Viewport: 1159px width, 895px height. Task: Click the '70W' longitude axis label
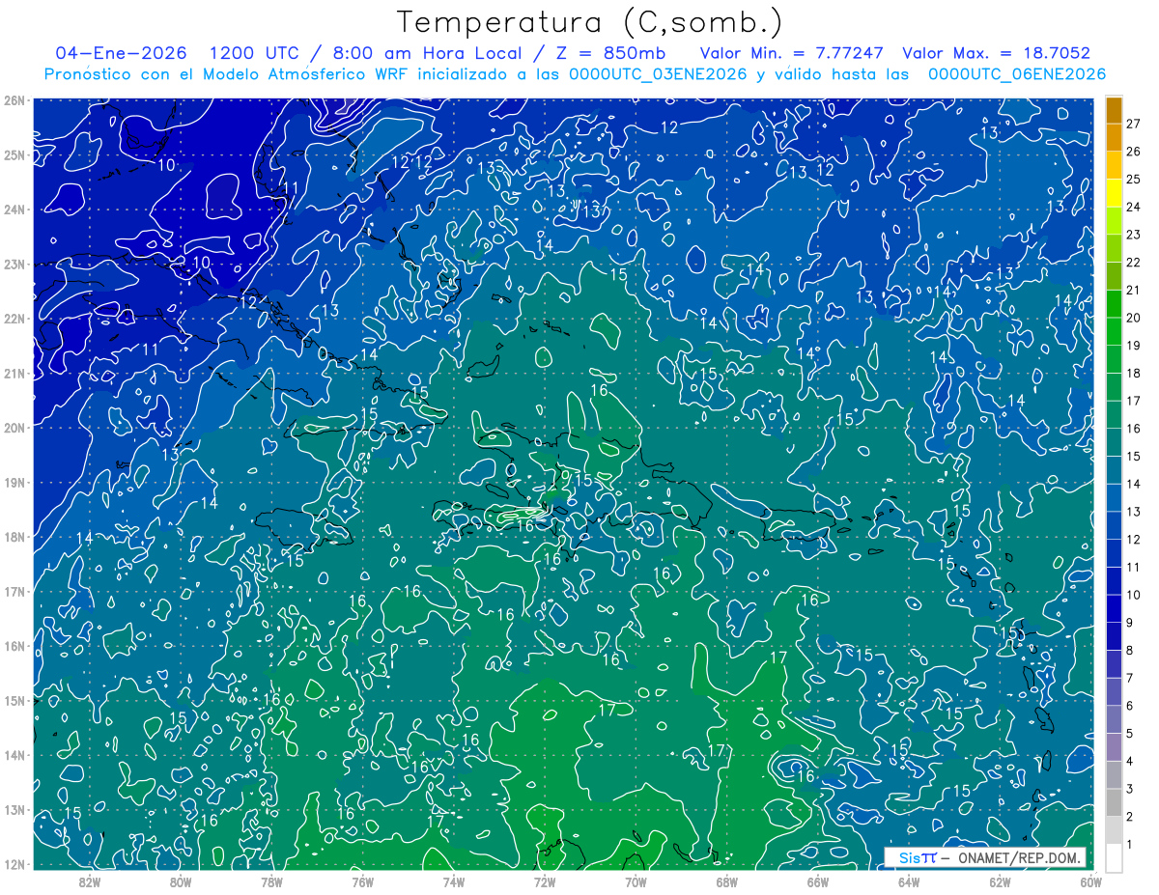pos(636,881)
